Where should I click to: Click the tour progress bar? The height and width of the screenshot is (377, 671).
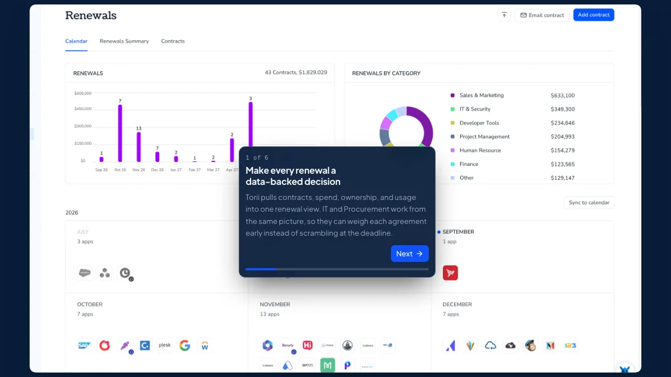click(337, 269)
